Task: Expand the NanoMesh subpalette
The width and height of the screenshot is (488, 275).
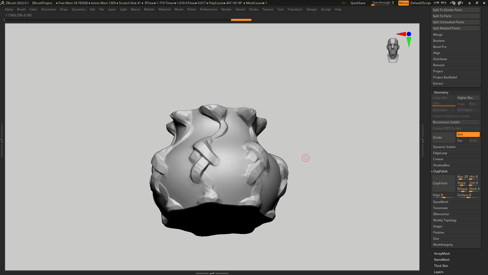Action: pyautogui.click(x=442, y=260)
